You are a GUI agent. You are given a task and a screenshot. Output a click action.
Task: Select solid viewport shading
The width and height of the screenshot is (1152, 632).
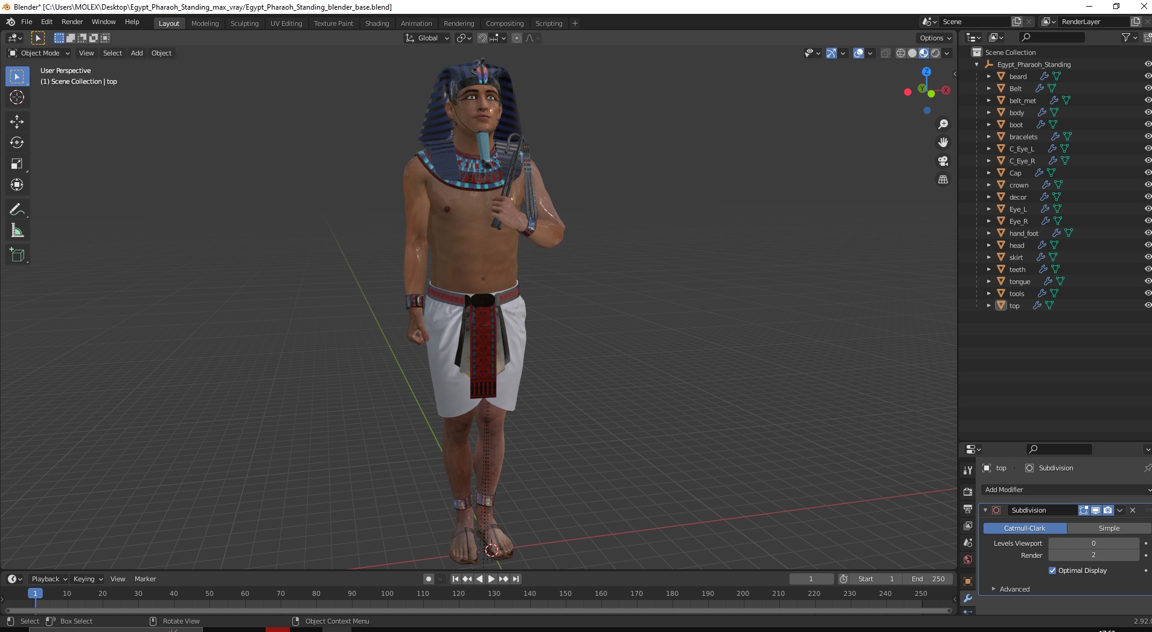[912, 53]
